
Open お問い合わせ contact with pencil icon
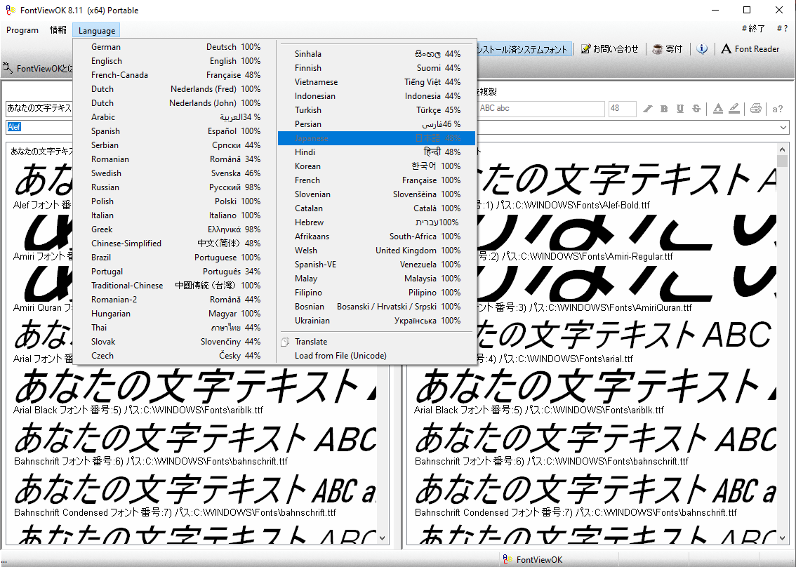[609, 48]
